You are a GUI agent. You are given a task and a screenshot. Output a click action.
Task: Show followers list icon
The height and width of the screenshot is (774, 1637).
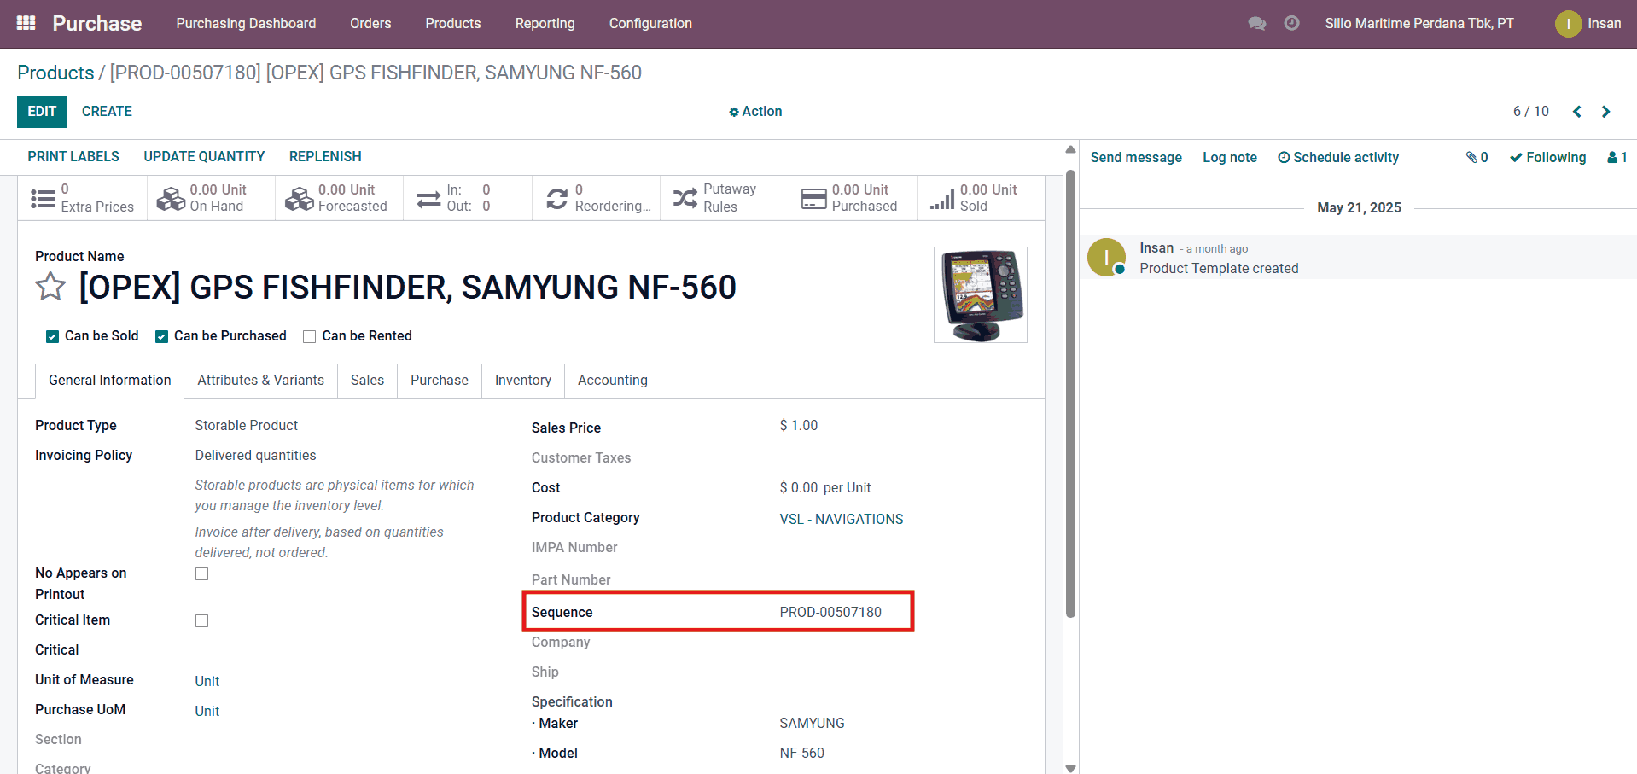coord(1617,157)
